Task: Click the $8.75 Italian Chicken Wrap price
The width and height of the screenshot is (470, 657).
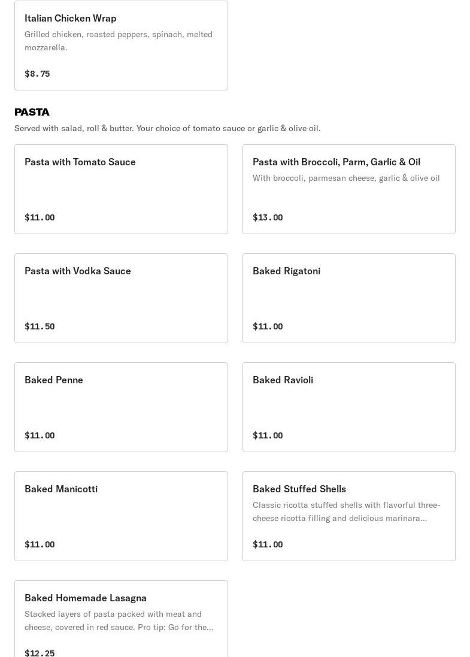Action: [37, 73]
